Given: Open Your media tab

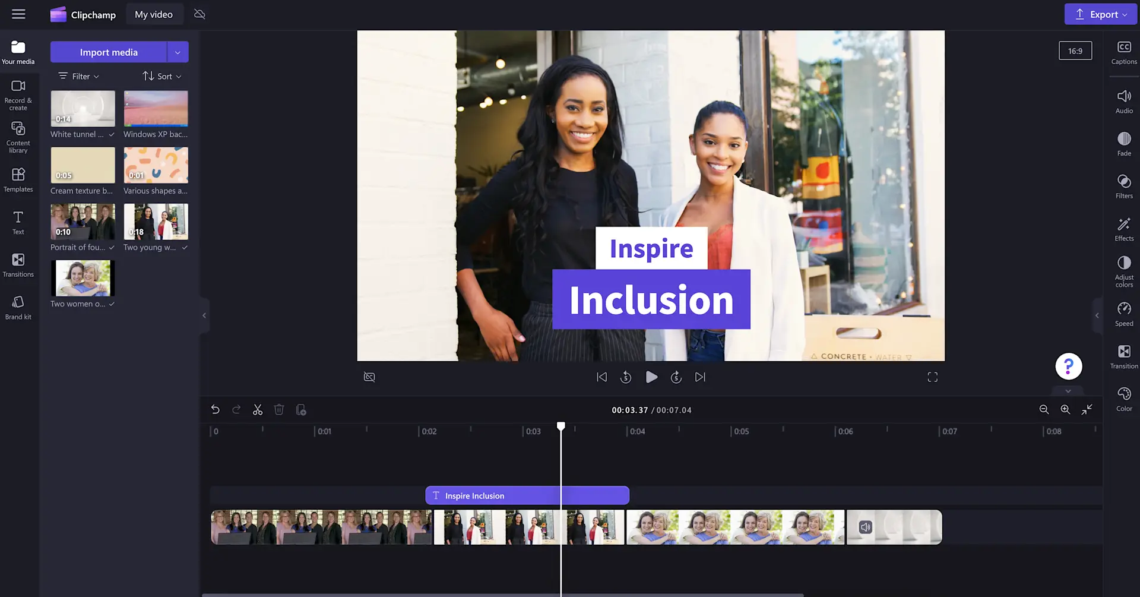Looking at the screenshot, I should tap(18, 52).
